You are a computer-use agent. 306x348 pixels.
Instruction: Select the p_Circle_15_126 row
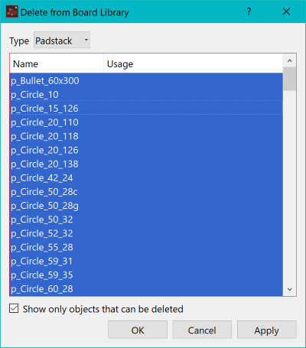146,109
